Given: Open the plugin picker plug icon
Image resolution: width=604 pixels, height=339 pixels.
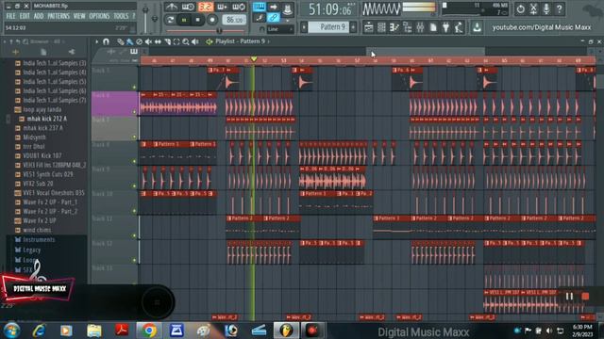Looking at the screenshot, I should click(x=445, y=27).
